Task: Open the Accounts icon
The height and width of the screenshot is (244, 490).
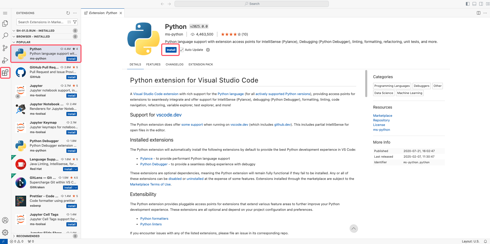Action: tap(5, 220)
